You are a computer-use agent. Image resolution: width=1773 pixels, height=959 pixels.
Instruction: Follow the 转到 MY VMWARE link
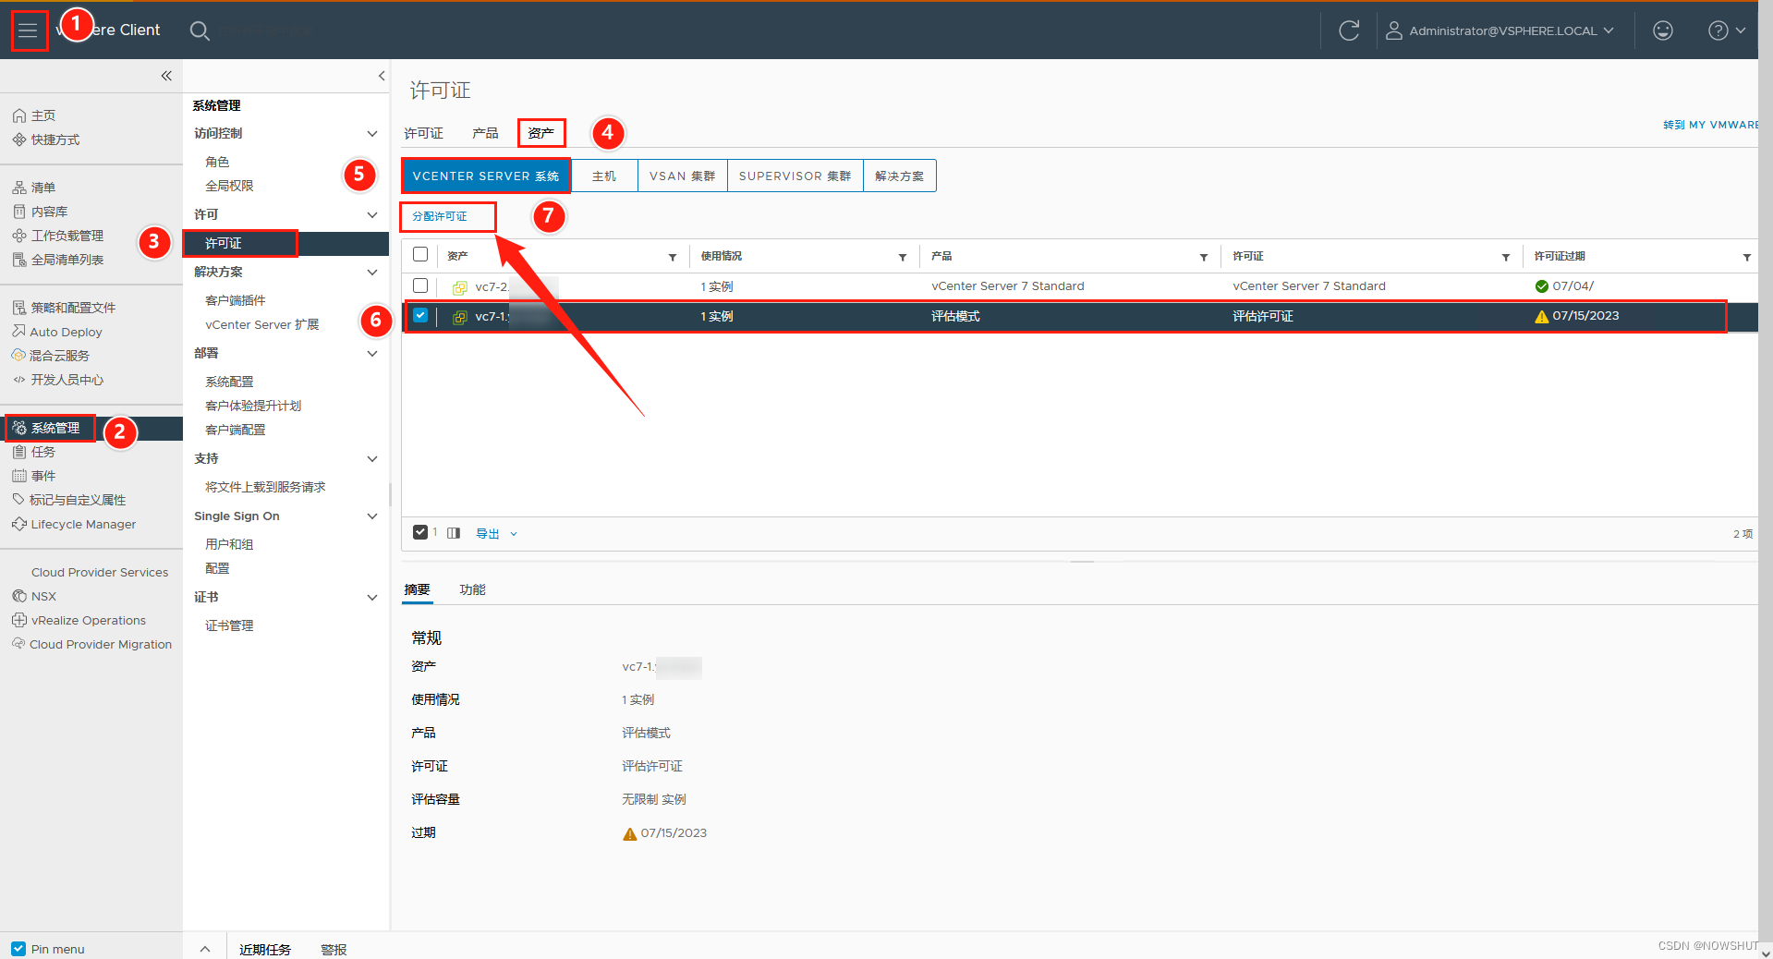1710,125
